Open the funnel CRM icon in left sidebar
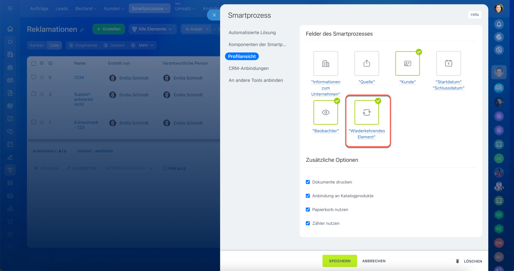 [10, 170]
